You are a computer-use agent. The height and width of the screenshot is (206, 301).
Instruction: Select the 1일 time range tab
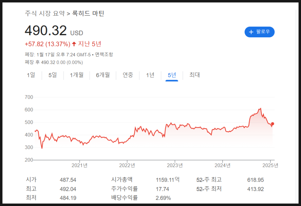pyautogui.click(x=31, y=75)
